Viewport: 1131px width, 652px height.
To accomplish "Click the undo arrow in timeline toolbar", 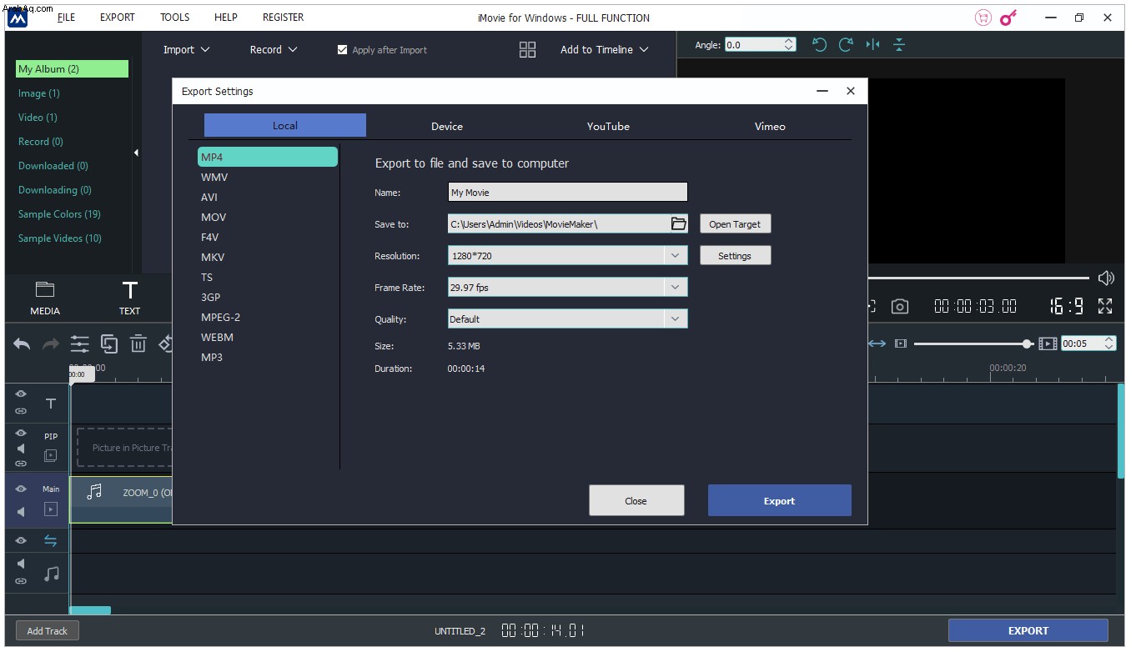I will 23,344.
